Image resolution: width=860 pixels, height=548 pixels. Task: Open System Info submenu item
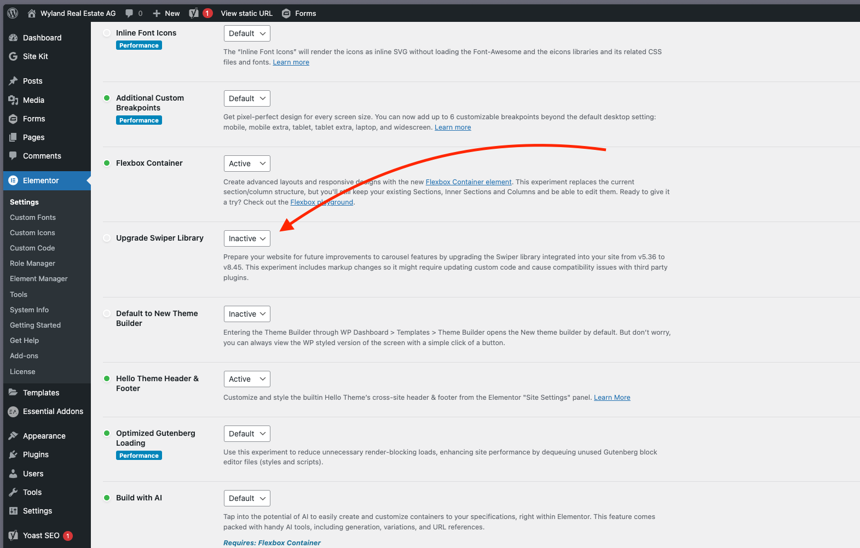(29, 310)
